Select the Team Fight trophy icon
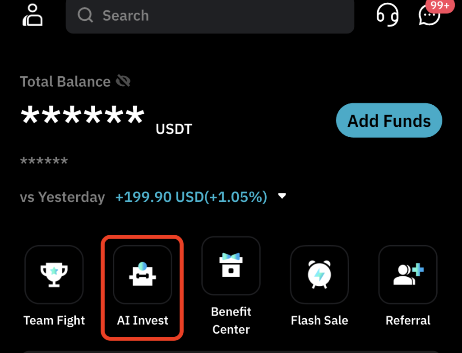 click(54, 274)
